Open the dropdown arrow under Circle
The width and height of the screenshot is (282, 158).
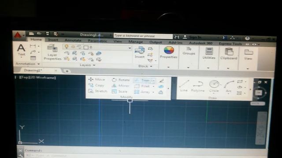pyautogui.click(x=214, y=93)
